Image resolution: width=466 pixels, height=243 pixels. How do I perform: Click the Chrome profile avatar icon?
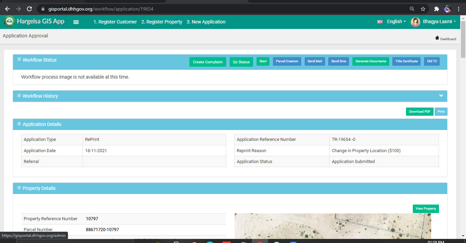pos(447,9)
